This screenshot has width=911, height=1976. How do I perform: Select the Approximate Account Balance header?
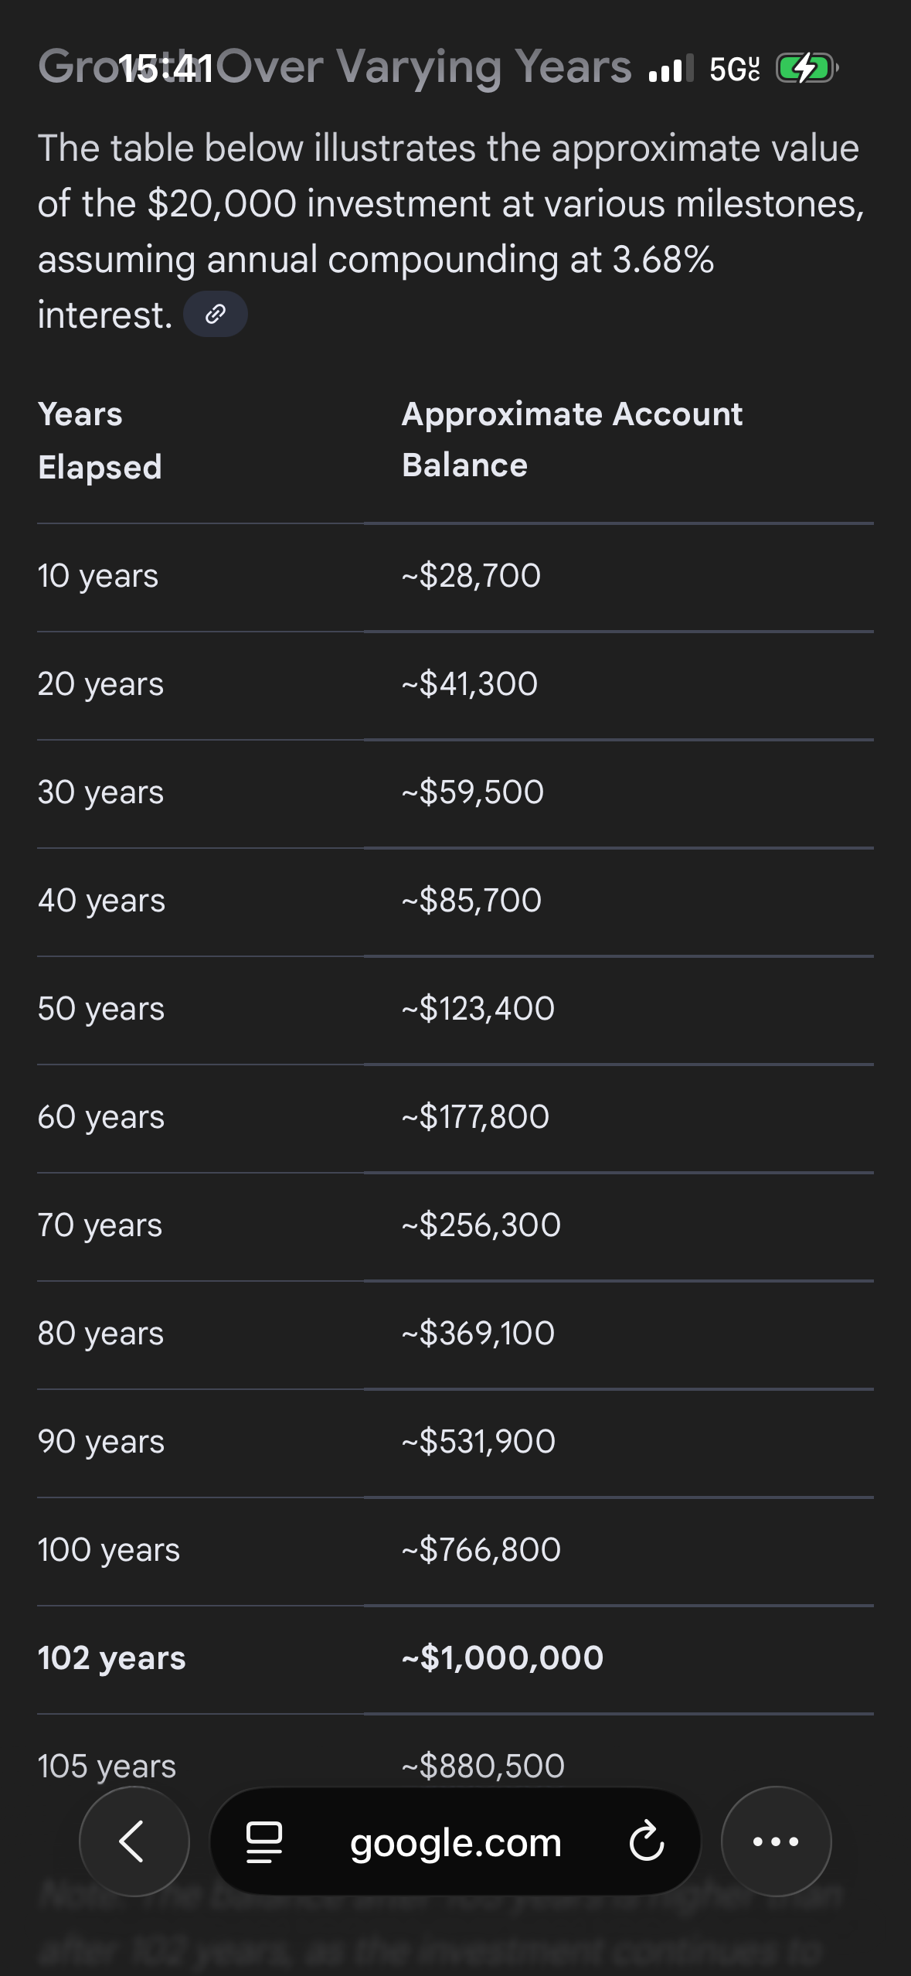[572, 439]
